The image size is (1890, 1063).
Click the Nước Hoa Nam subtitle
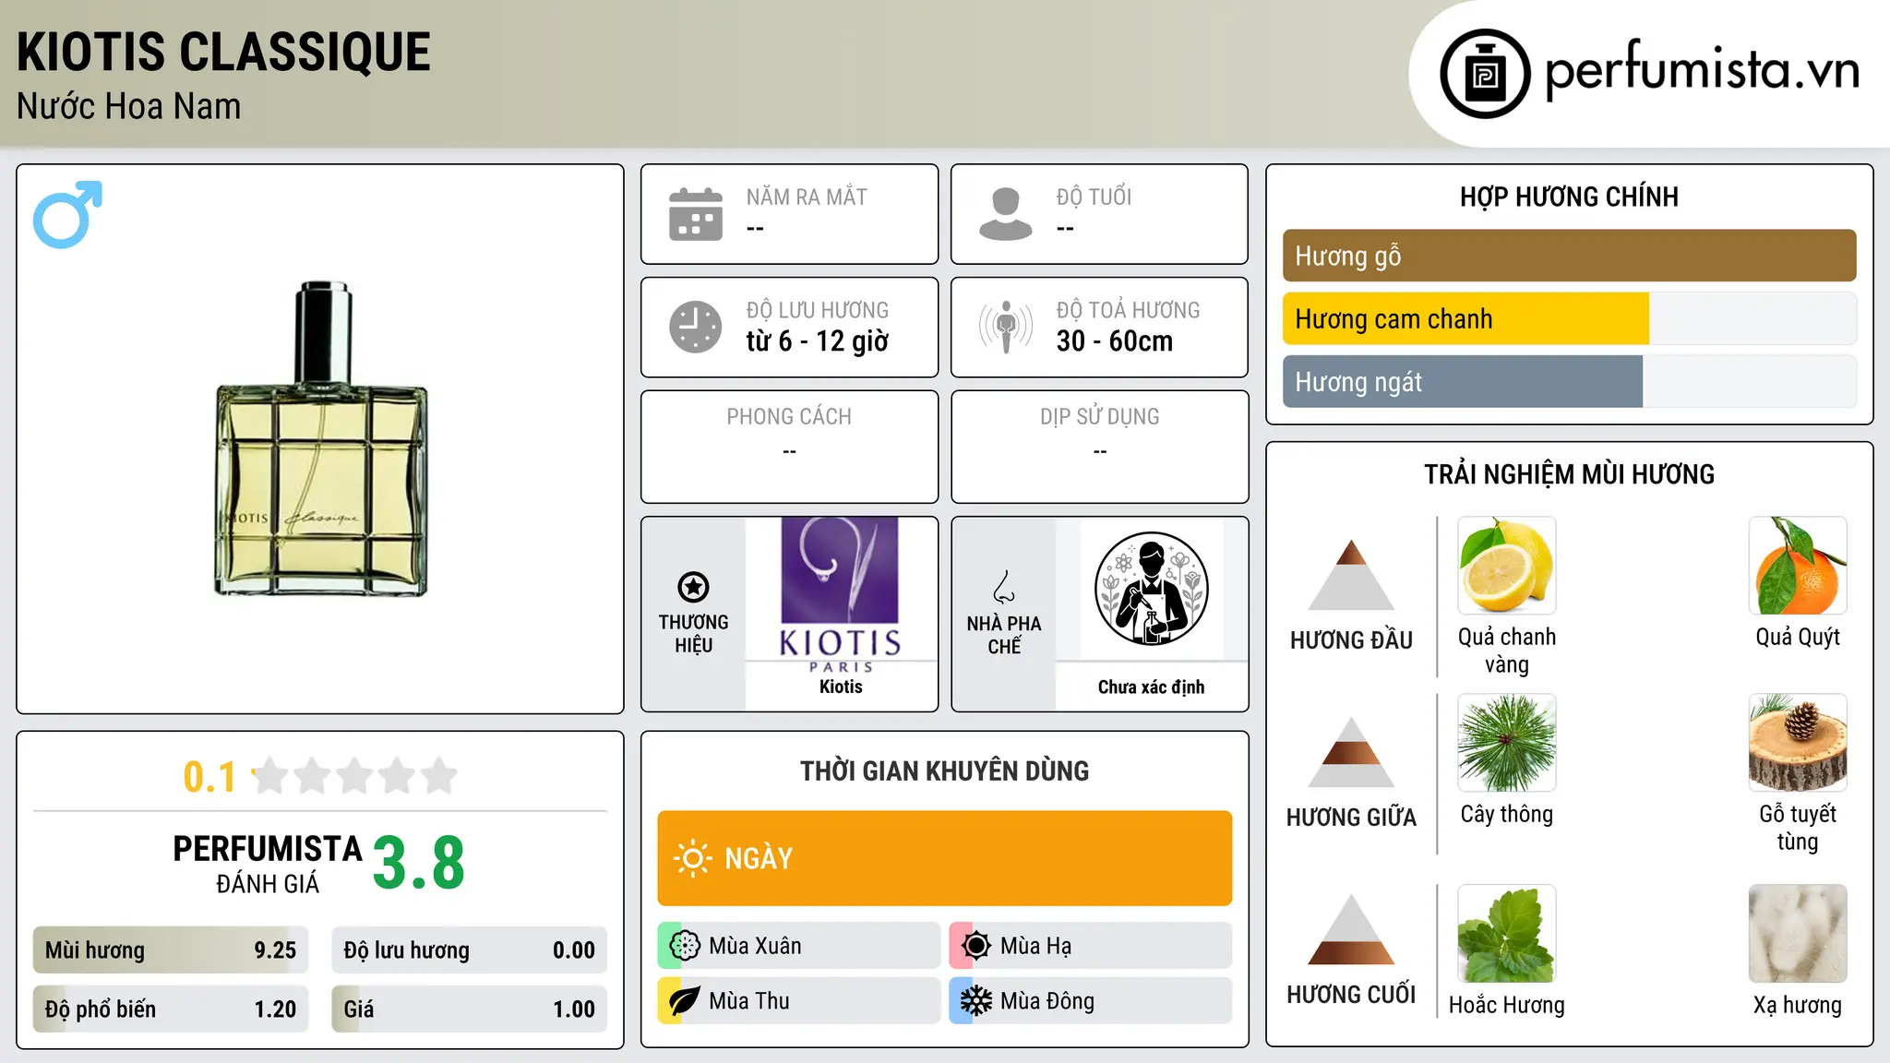pyautogui.click(x=128, y=106)
